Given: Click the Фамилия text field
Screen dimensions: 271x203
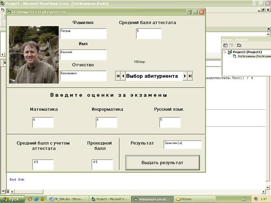Looking at the screenshot, I should 83,34.
